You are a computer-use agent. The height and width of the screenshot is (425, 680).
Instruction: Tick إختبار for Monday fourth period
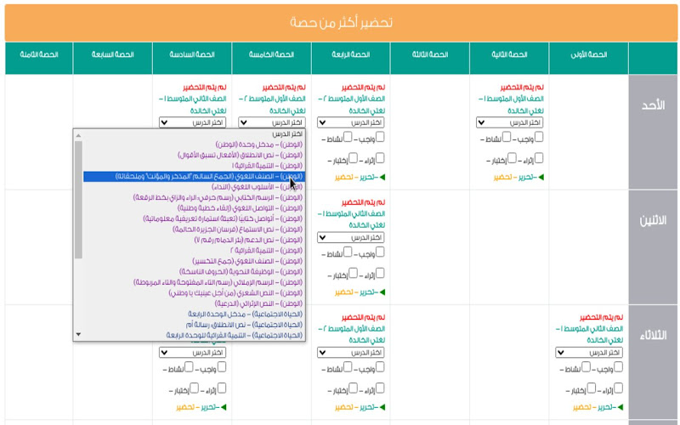(354, 273)
